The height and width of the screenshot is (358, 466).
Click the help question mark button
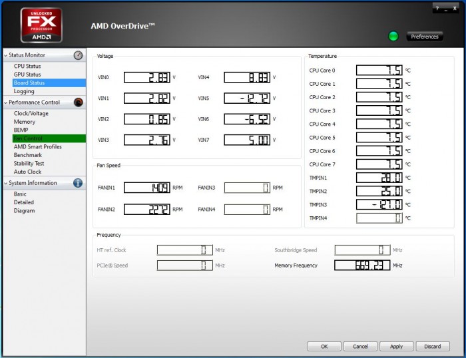tap(437, 9)
